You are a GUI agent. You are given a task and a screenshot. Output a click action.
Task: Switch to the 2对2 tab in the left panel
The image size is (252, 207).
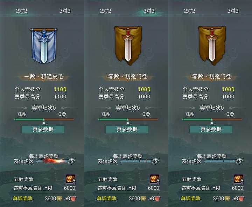coord(22,11)
